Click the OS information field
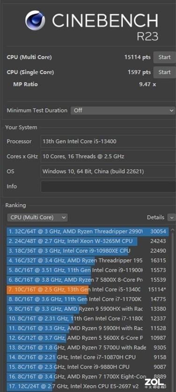This screenshot has width=176, height=392. pyautogui.click(x=108, y=172)
